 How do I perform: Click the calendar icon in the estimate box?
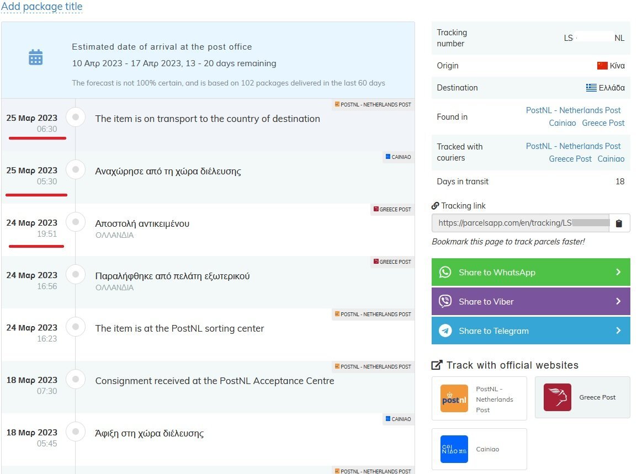pos(36,57)
